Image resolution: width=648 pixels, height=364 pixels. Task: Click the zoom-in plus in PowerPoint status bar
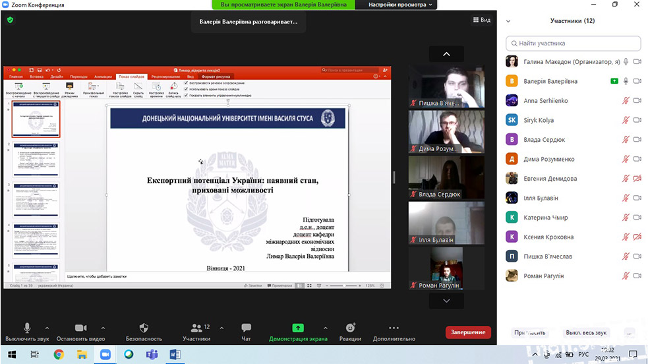(x=359, y=286)
